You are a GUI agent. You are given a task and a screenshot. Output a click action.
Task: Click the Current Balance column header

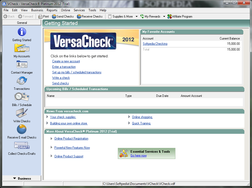[x=230, y=38]
